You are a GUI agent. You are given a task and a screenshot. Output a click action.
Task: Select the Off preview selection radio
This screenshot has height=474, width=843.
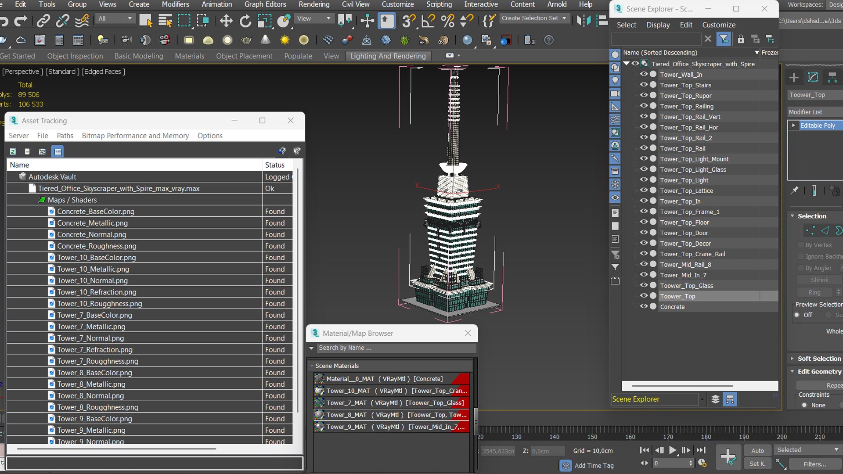(796, 315)
